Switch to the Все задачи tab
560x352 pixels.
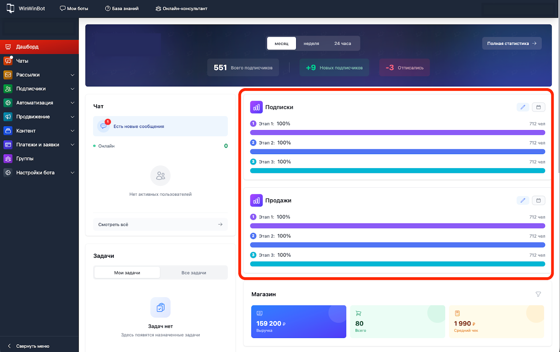(x=194, y=273)
